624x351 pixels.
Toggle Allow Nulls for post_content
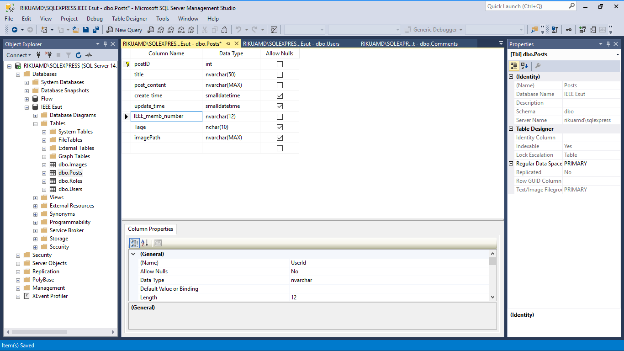tap(280, 85)
